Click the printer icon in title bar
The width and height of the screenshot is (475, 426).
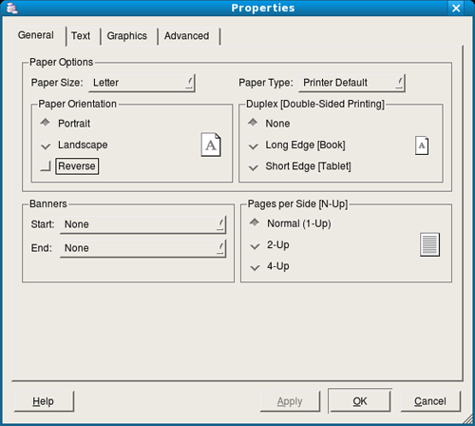click(x=12, y=8)
